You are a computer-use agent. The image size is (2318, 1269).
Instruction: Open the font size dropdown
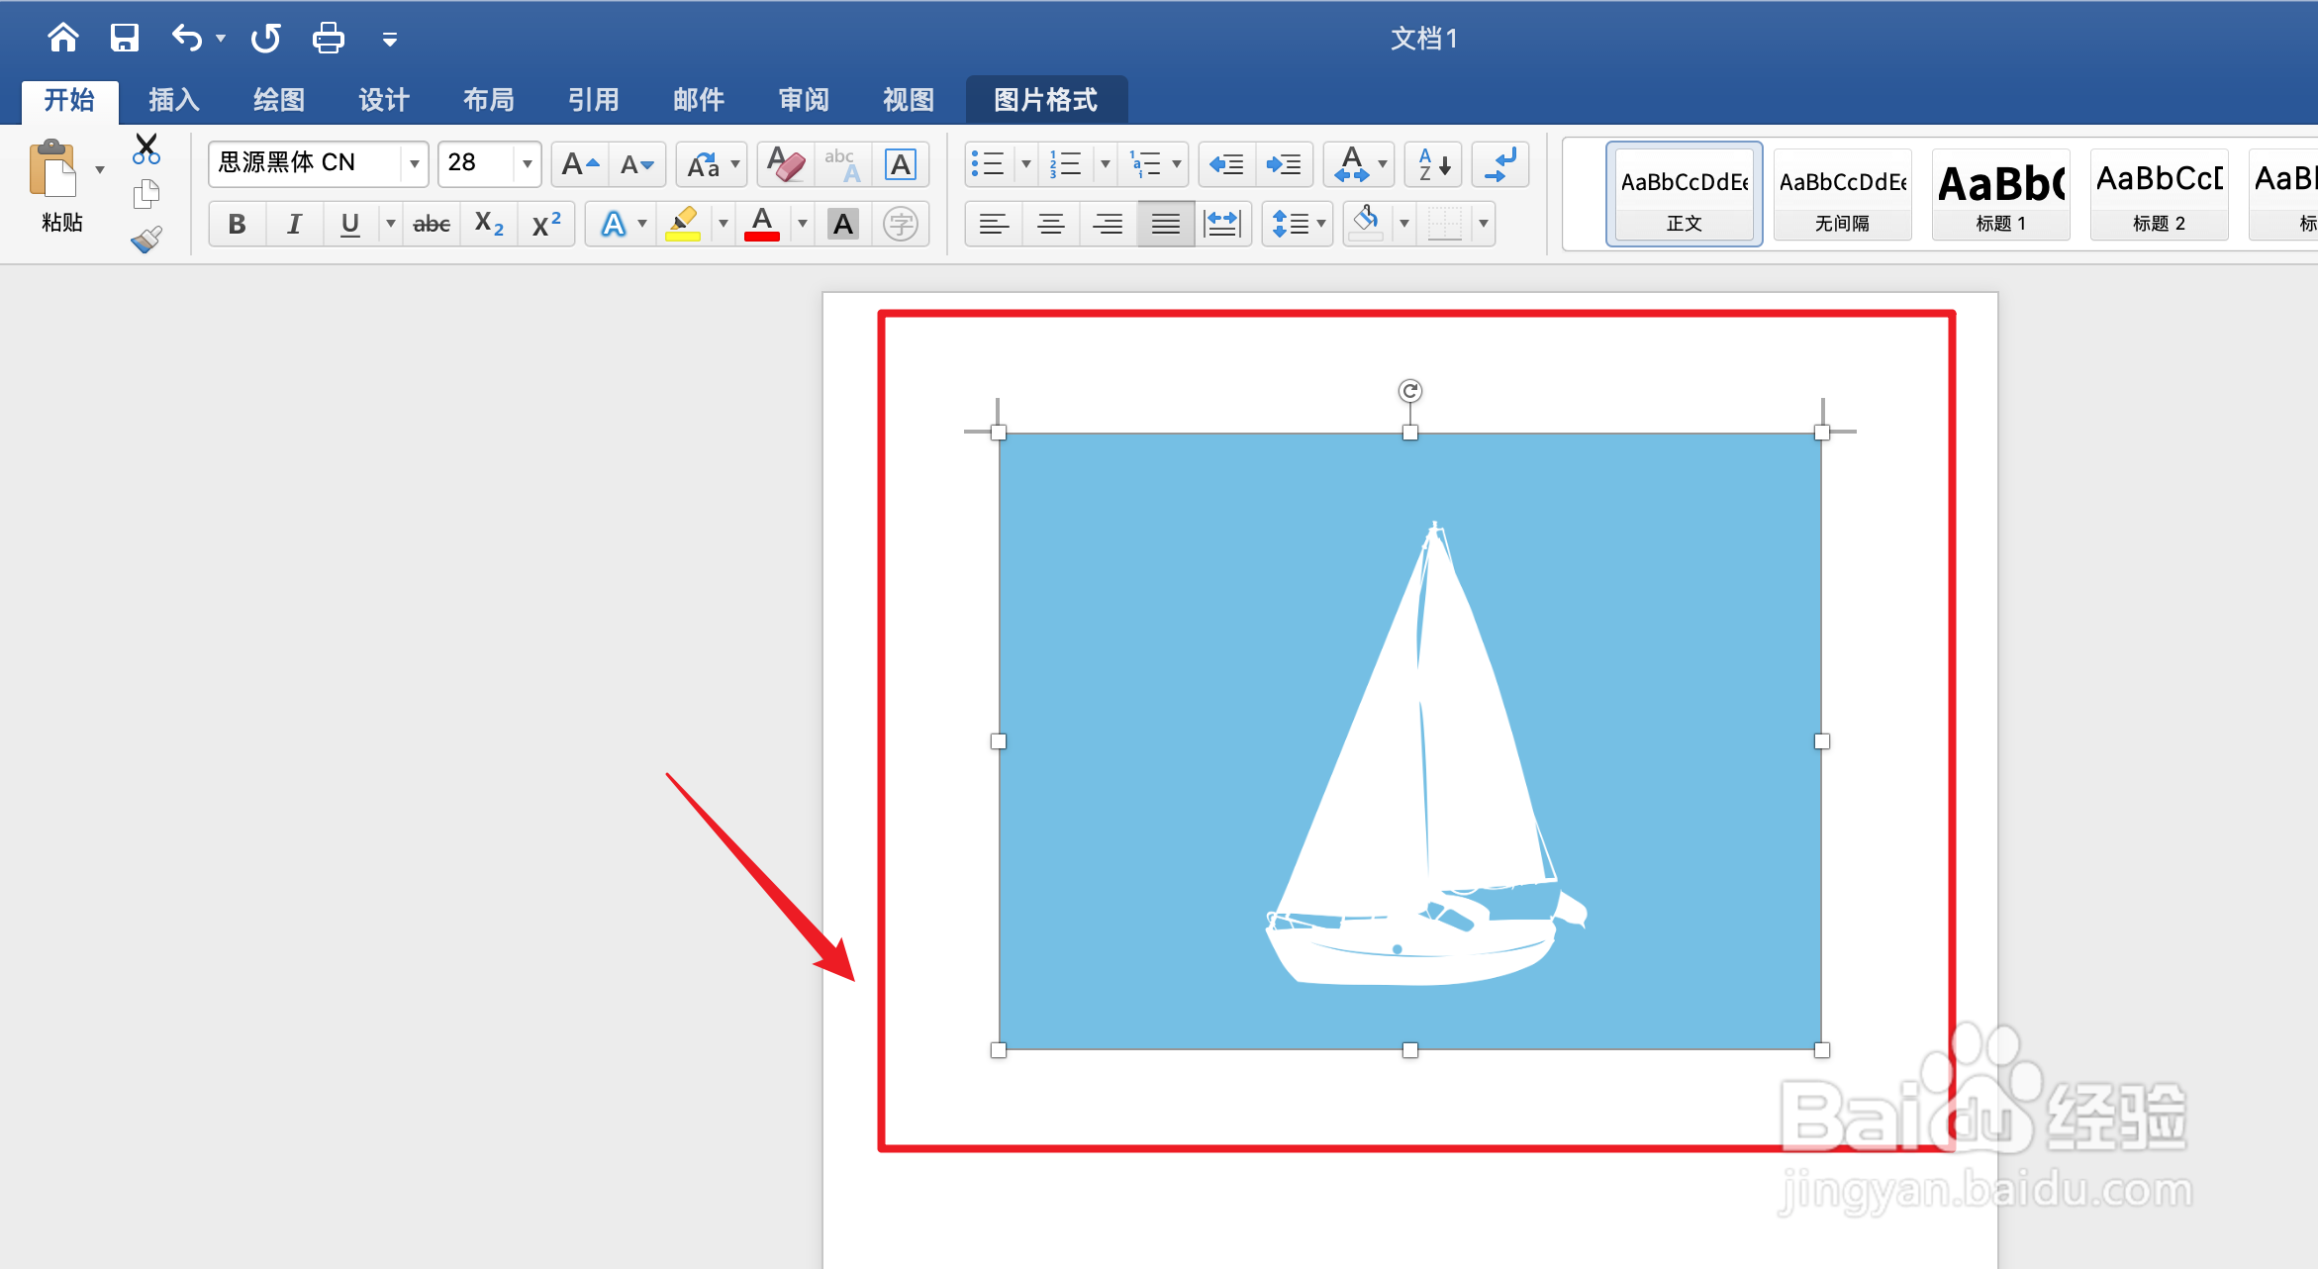point(527,163)
